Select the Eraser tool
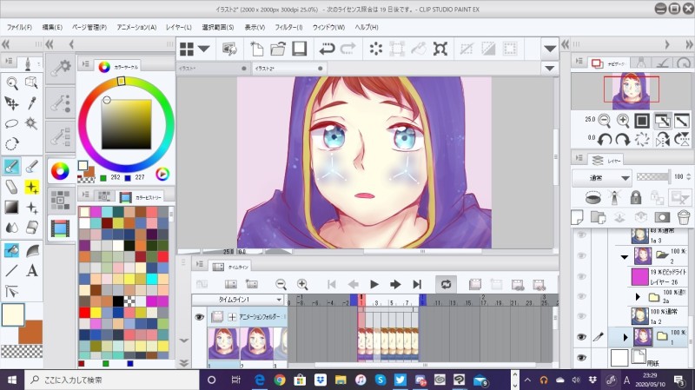The height and width of the screenshot is (390, 695). [x=12, y=187]
